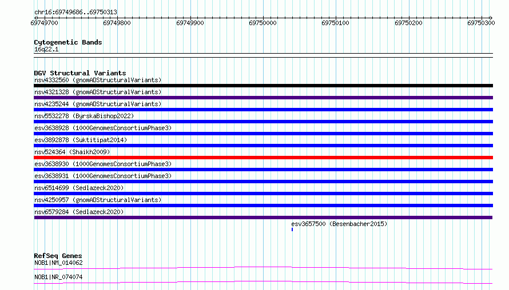Click the blue bar for esv3638930
This screenshot has width=509, height=290.
tap(263, 170)
